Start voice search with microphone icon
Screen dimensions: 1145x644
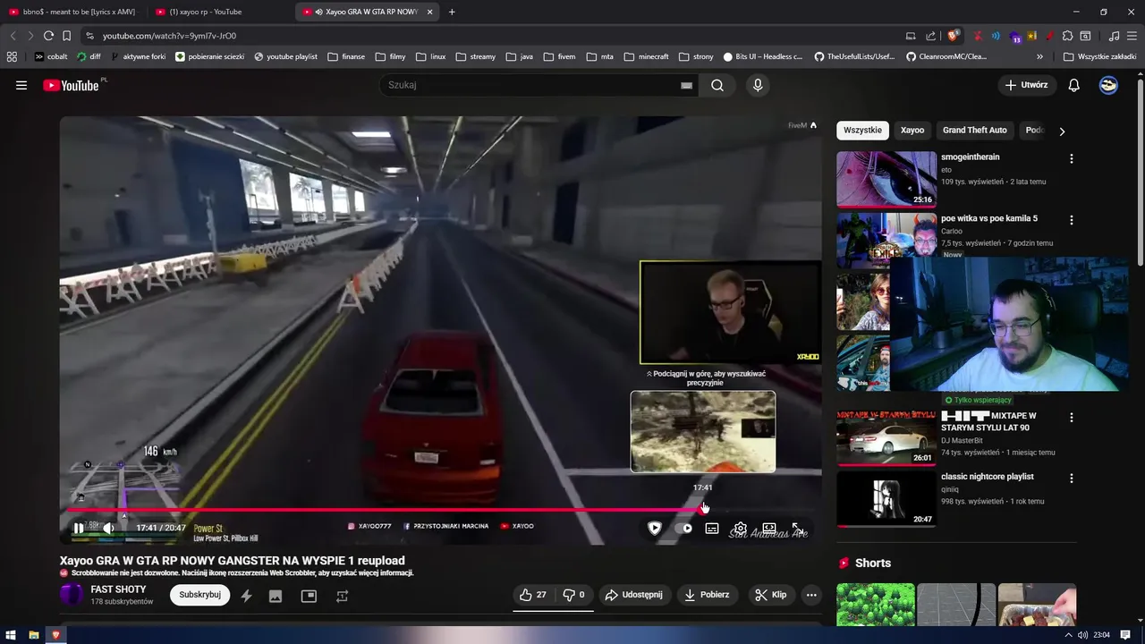click(758, 85)
